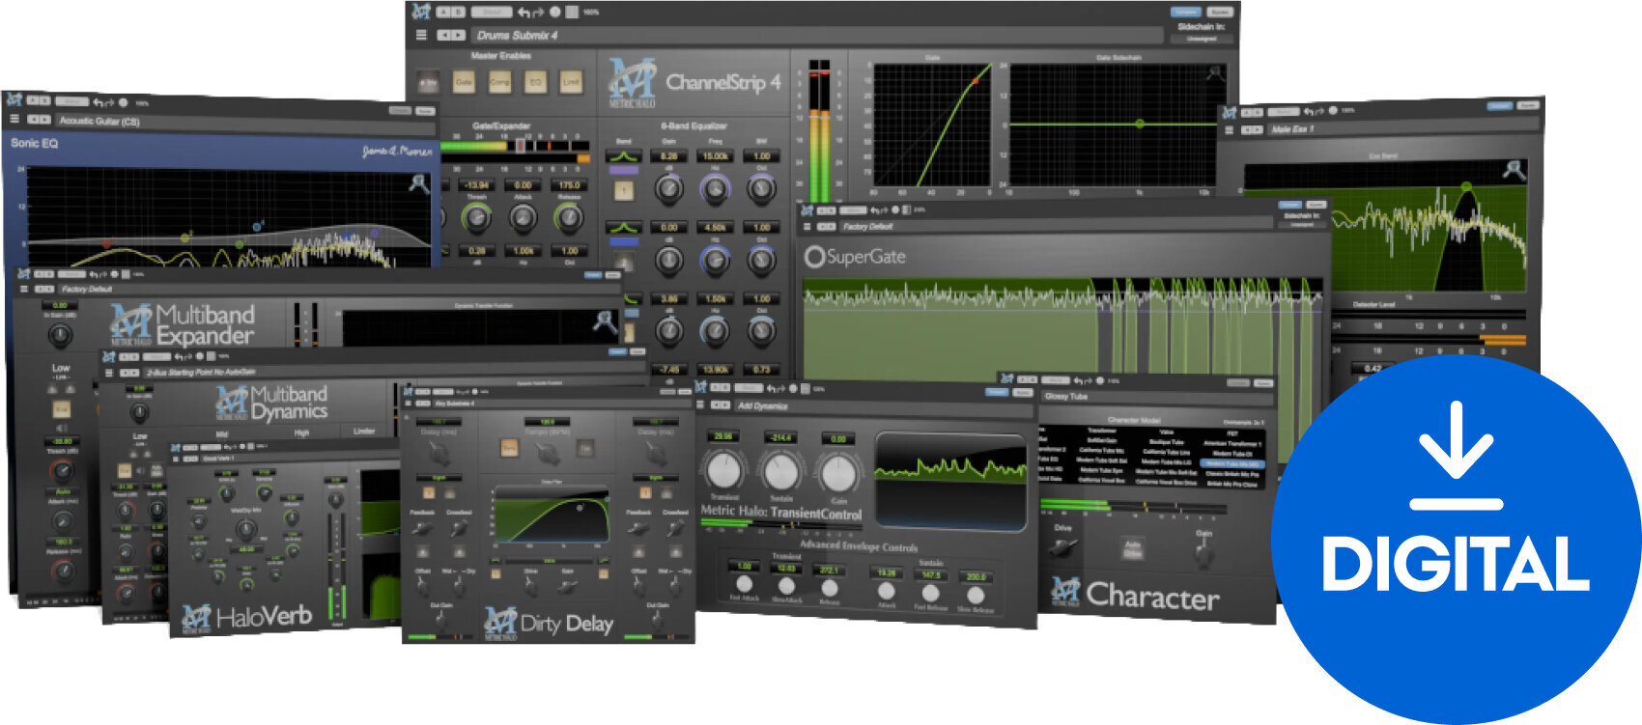This screenshot has width=1642, height=725.
Task: Click the redo arrow in ChannelStrip toolbar
Action: tap(538, 13)
